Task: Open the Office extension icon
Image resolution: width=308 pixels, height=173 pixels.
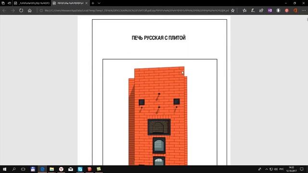Action: click(x=295, y=11)
